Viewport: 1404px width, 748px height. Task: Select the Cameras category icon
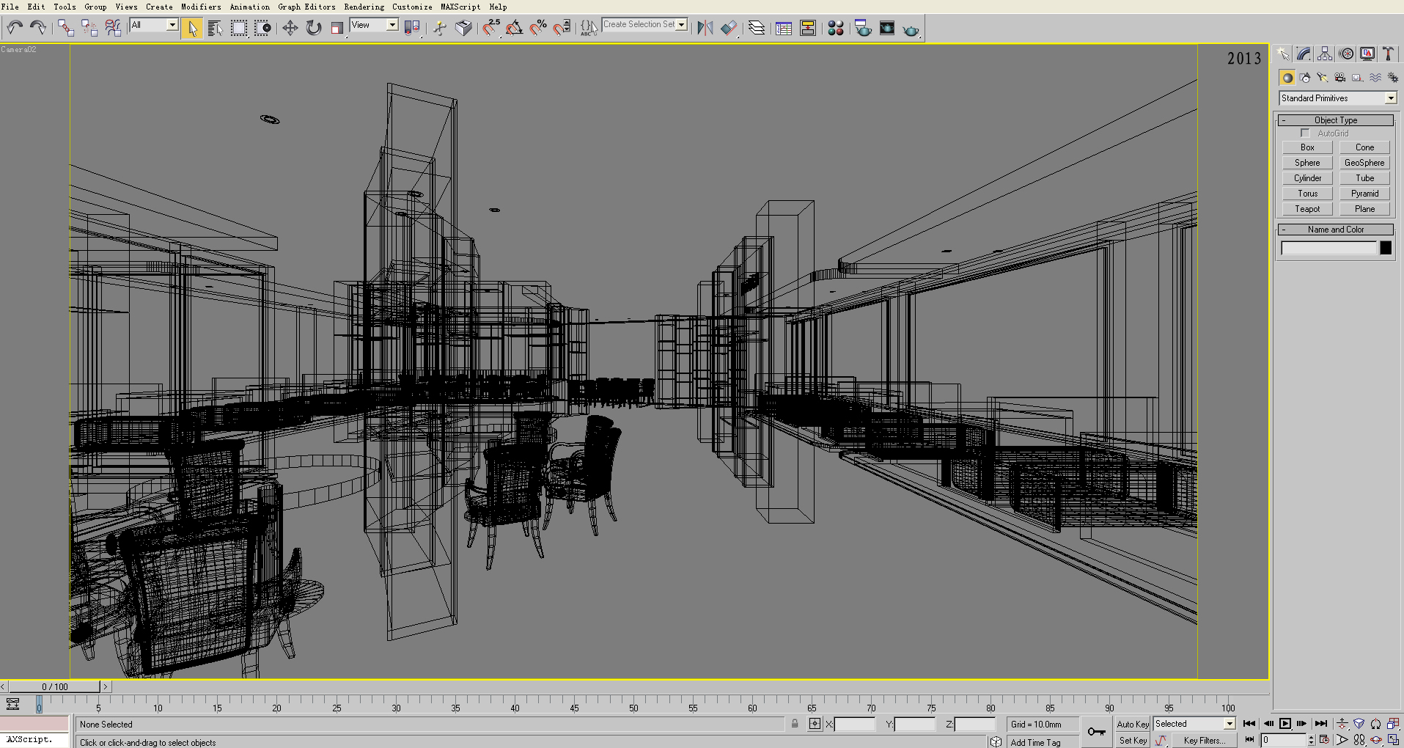click(x=1340, y=78)
